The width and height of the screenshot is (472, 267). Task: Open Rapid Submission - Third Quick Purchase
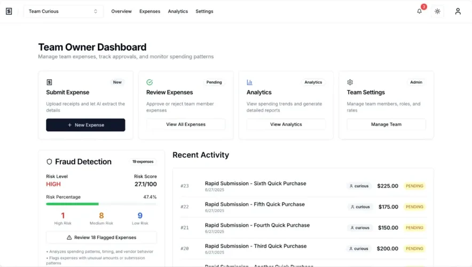coord(256,246)
